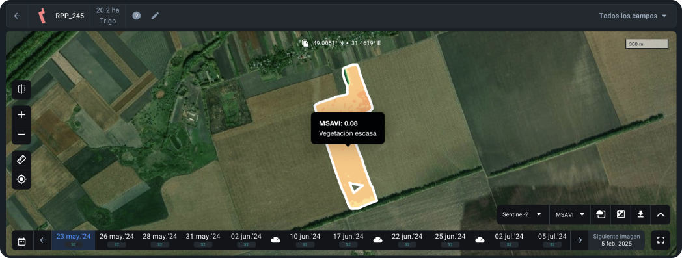Enter fullscreen map mode

coord(661,240)
